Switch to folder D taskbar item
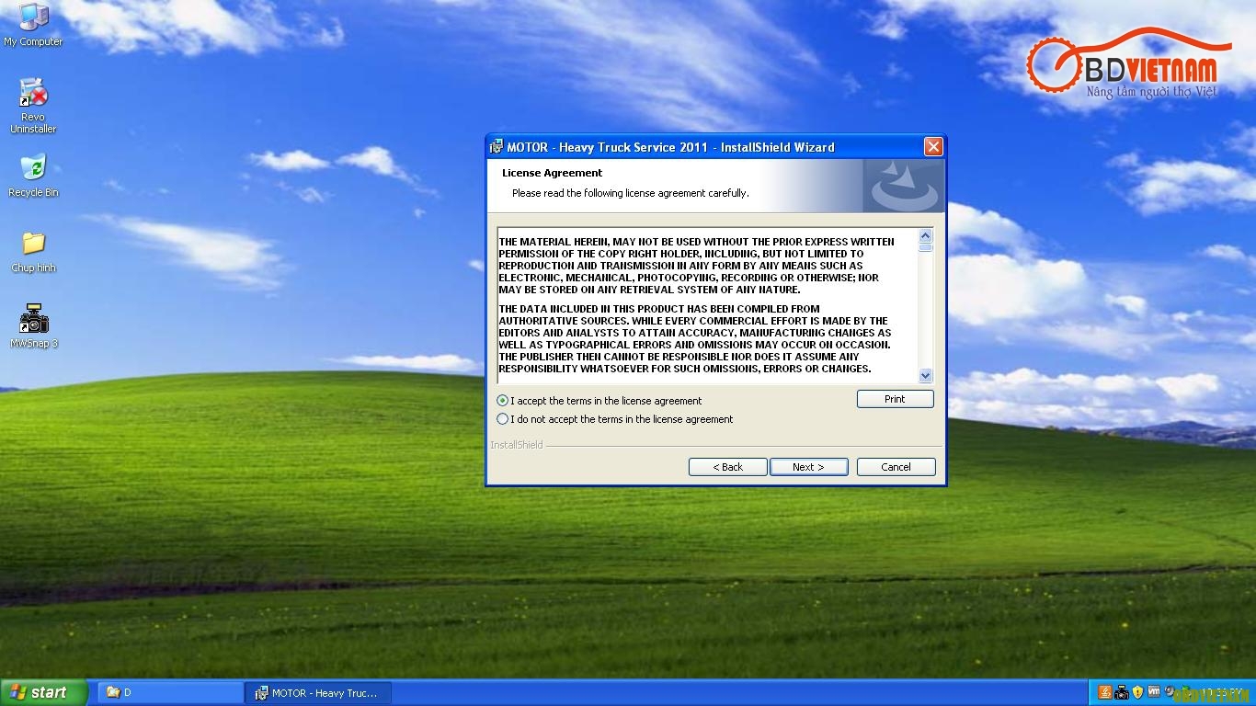 (x=170, y=692)
